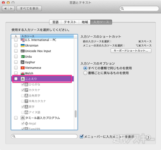161x150 pixels.
Task: Sort by the 入力ソース column header
Action: 47,36
